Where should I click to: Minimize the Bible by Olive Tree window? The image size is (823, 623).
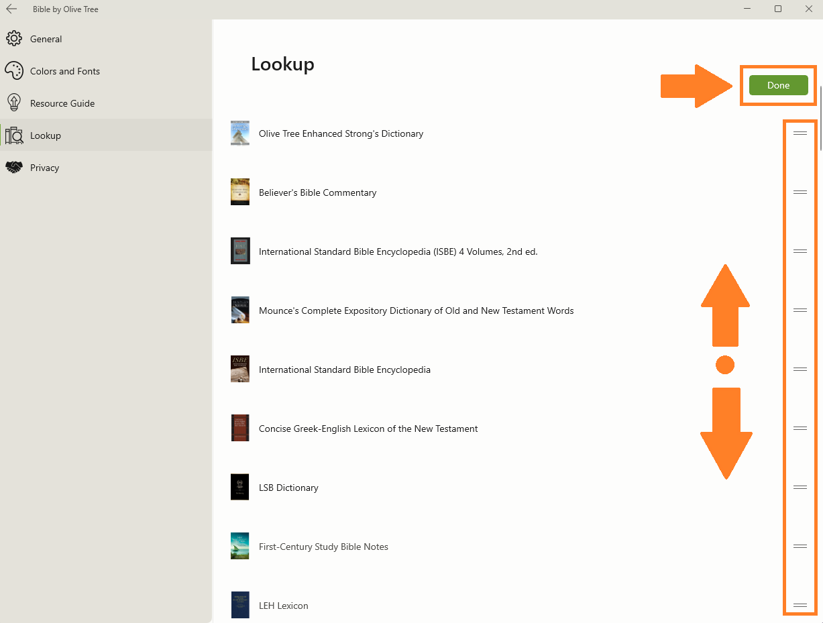pos(747,9)
